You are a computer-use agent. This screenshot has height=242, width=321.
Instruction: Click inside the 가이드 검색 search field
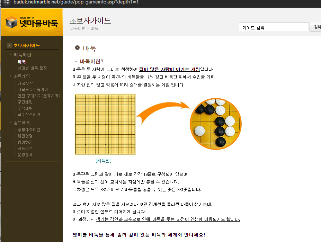273,26
